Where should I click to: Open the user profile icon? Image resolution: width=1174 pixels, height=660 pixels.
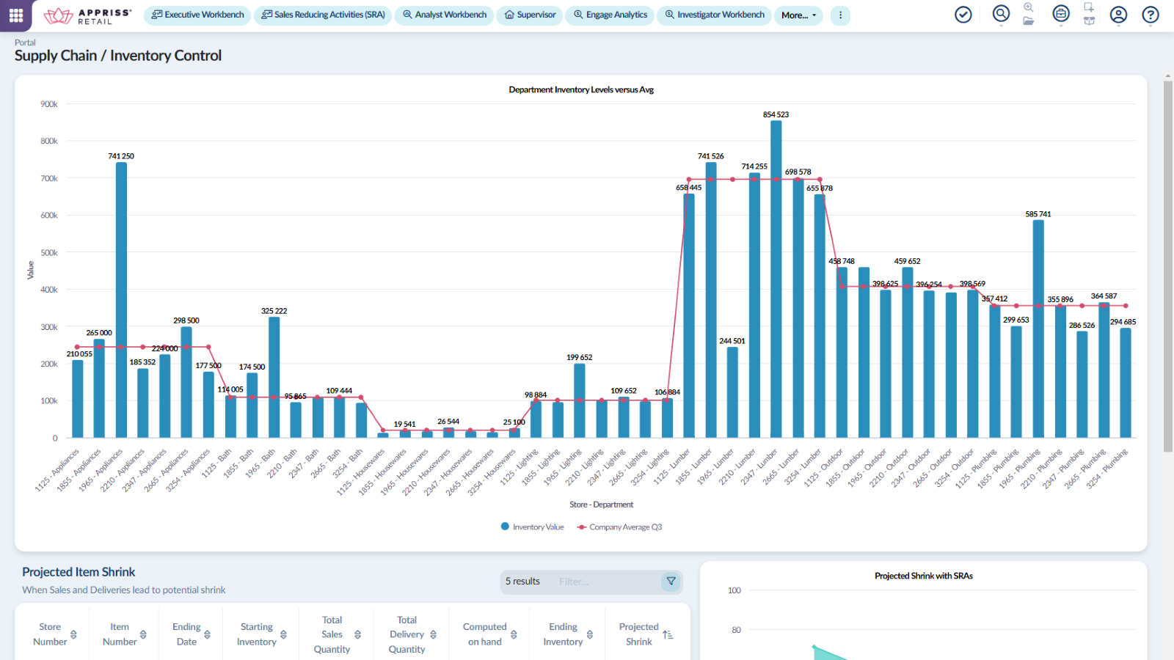(1118, 15)
